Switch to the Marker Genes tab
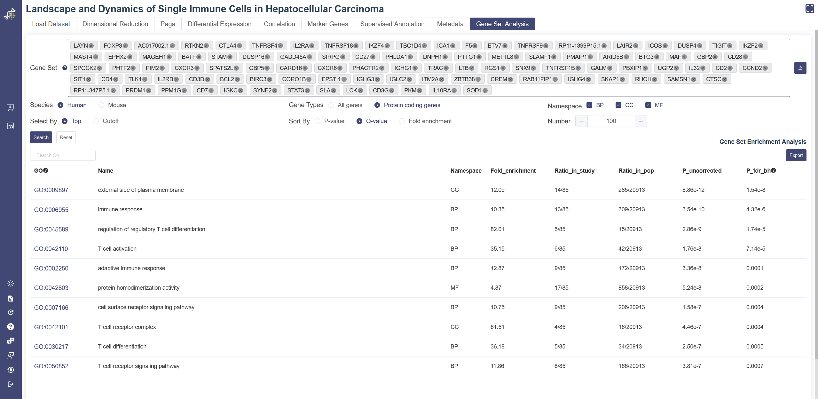The height and width of the screenshot is (399, 818). tap(327, 24)
